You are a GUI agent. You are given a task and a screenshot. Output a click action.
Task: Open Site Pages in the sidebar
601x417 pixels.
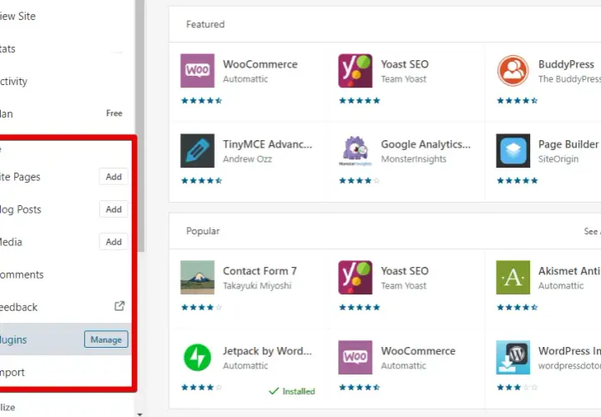(x=20, y=177)
